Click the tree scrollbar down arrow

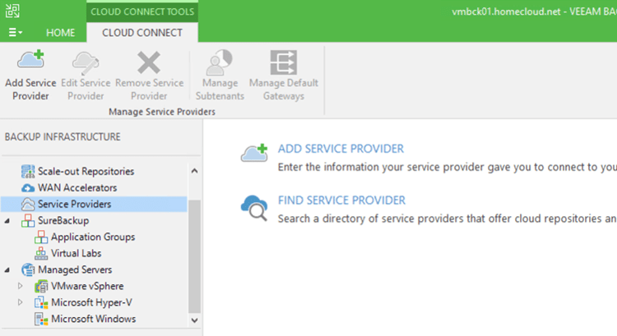(x=195, y=320)
